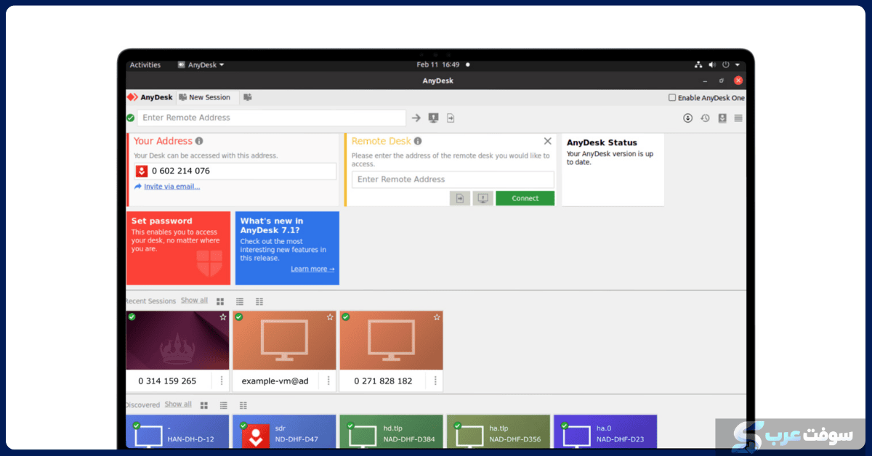The height and width of the screenshot is (456, 872).
Task: Star the example-vm@ad session
Action: (x=330, y=317)
